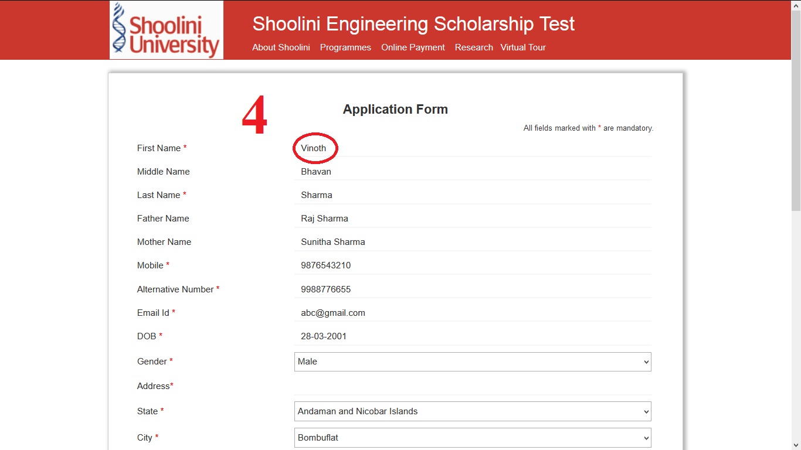Screen dimensions: 801x450
Task: Click the First Name field containing Vinoth
Action: click(473, 148)
